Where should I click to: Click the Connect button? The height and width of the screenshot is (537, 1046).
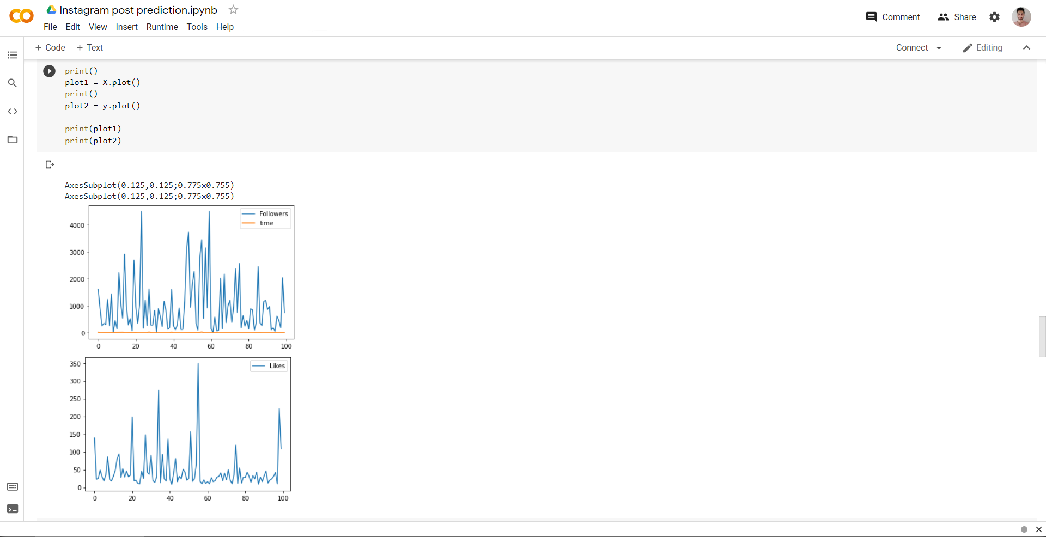click(912, 48)
